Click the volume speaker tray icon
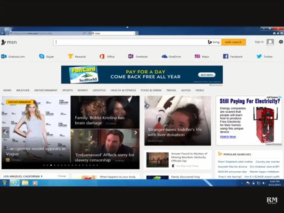The image size is (284, 213). [264, 183]
